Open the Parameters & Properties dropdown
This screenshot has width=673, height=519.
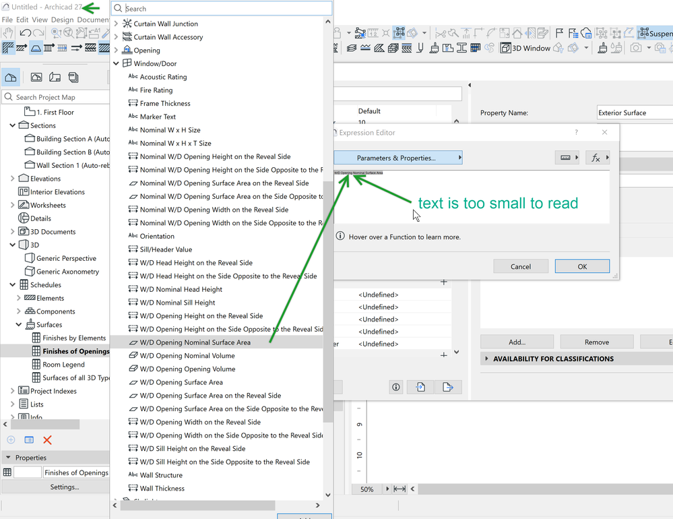(x=397, y=157)
